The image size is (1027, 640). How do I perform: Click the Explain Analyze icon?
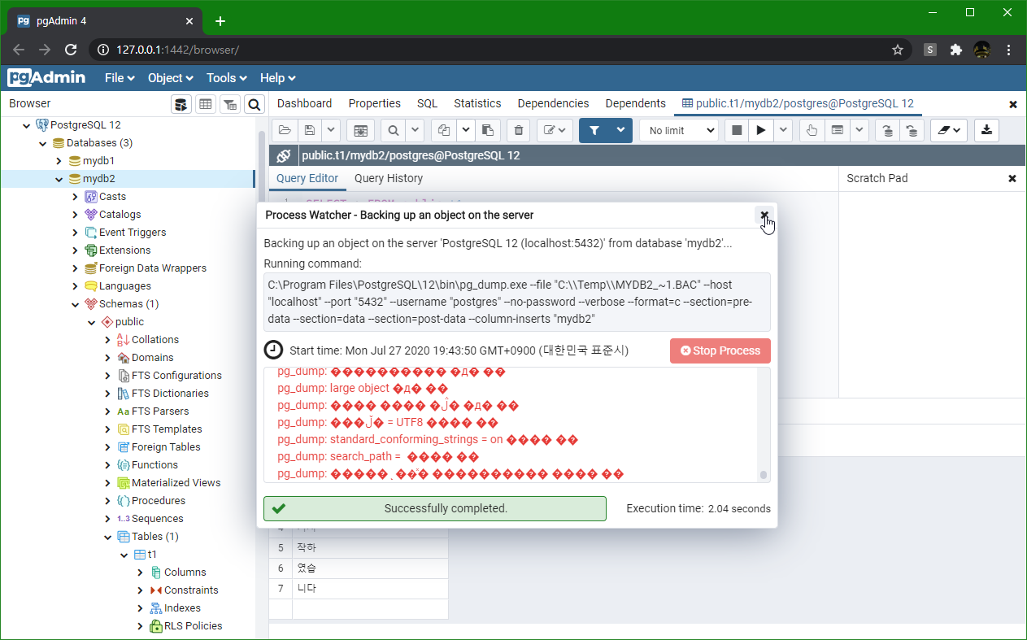point(837,130)
